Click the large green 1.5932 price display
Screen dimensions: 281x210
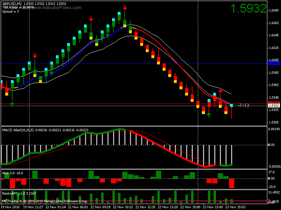pyautogui.click(x=248, y=8)
